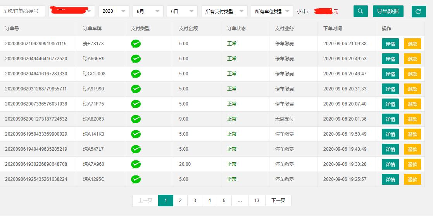Click WeChat pay icon for plate 琼CCU008
The height and width of the screenshot is (216, 433).
(x=136, y=74)
